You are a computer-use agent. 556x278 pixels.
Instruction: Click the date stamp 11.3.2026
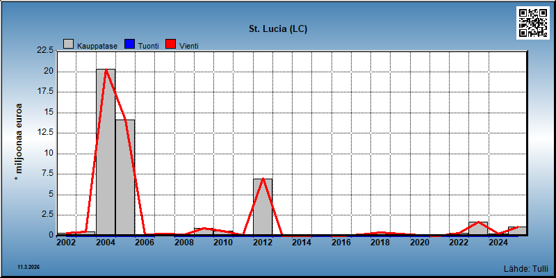pyautogui.click(x=29, y=267)
